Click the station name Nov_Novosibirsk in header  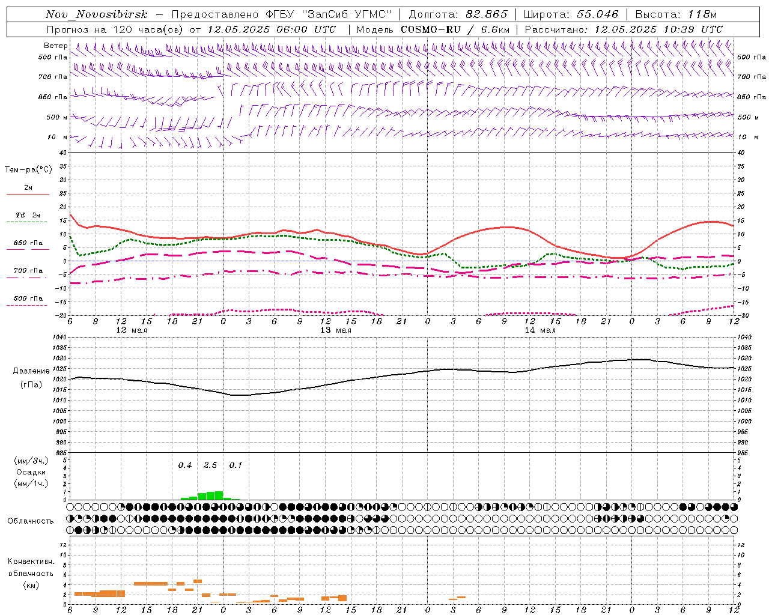pos(97,14)
